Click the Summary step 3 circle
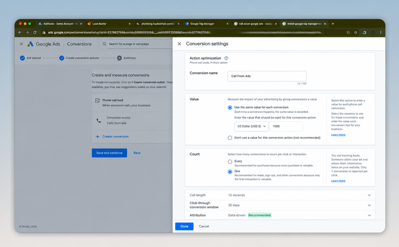Viewport: 399px width, 247px height. pos(119,58)
